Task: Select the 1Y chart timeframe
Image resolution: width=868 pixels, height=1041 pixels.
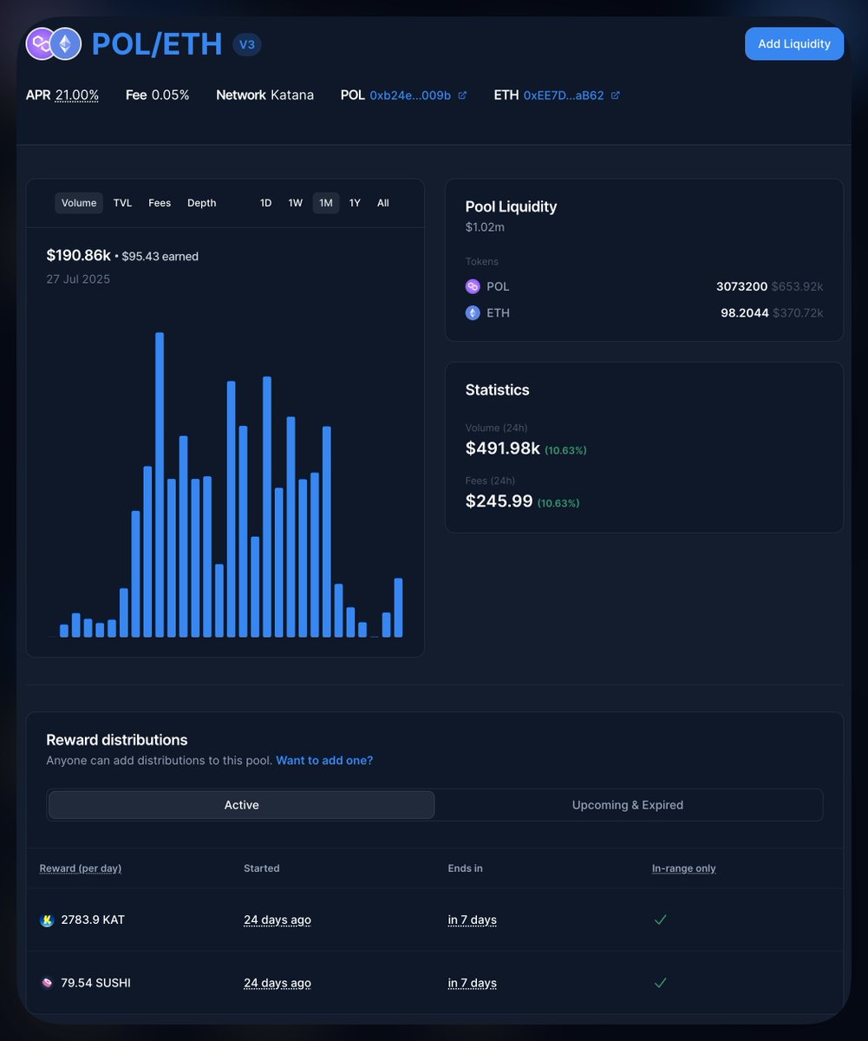Action: coord(355,203)
